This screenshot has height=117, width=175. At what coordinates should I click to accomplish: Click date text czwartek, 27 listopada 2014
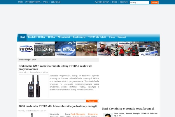click(x=33, y=72)
